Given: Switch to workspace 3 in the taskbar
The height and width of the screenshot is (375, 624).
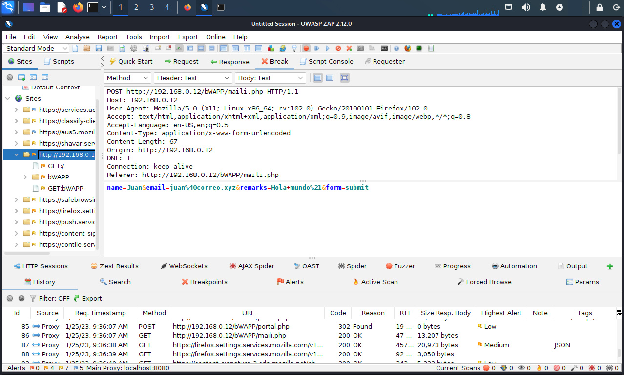Looking at the screenshot, I should tap(151, 7).
